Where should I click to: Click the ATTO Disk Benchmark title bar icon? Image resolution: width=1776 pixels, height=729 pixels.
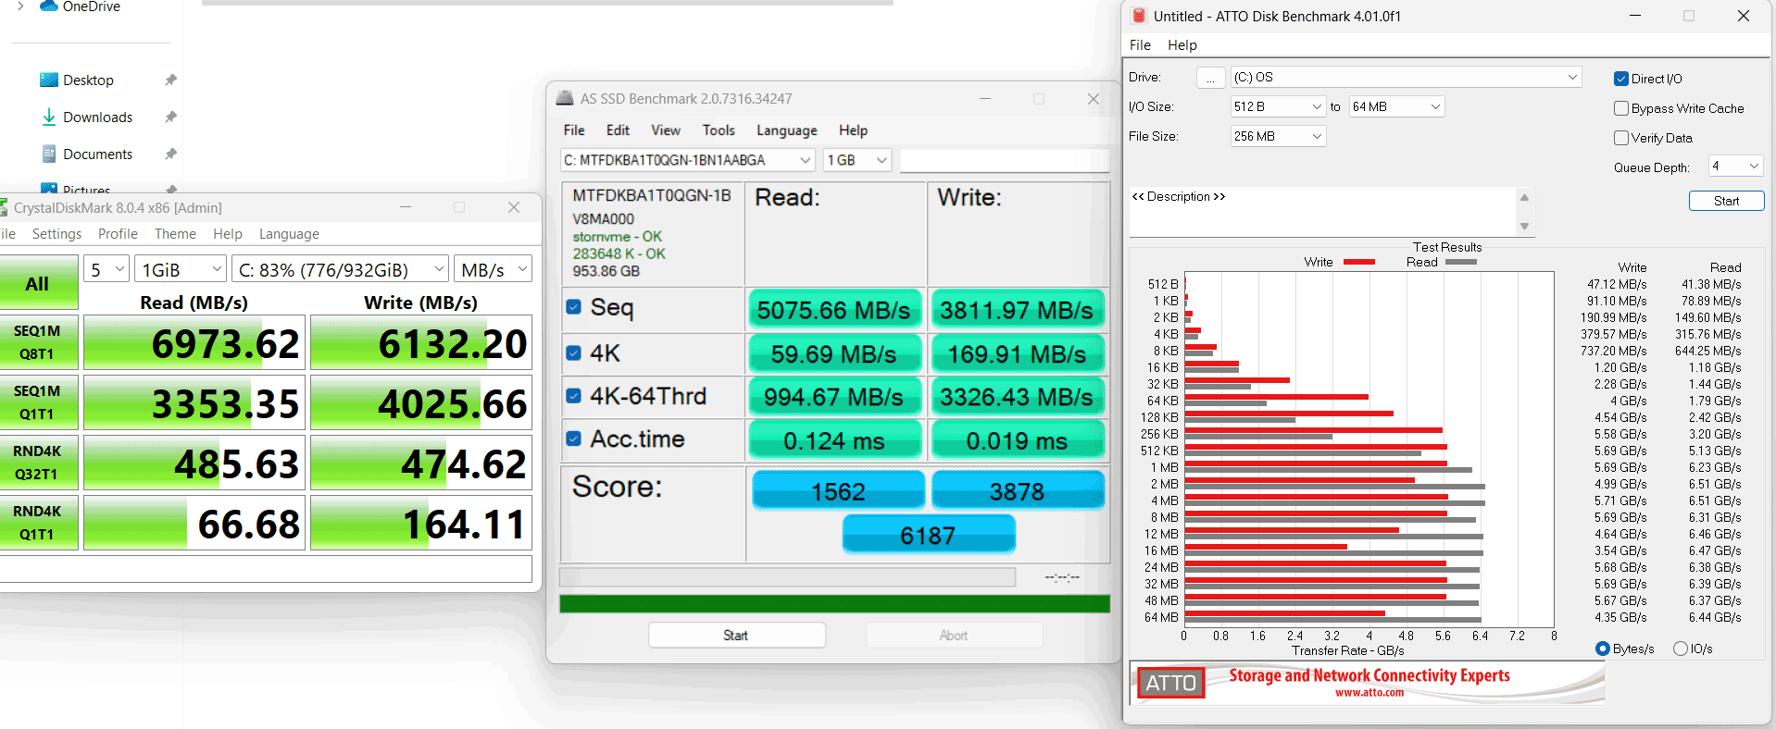pos(1139,16)
